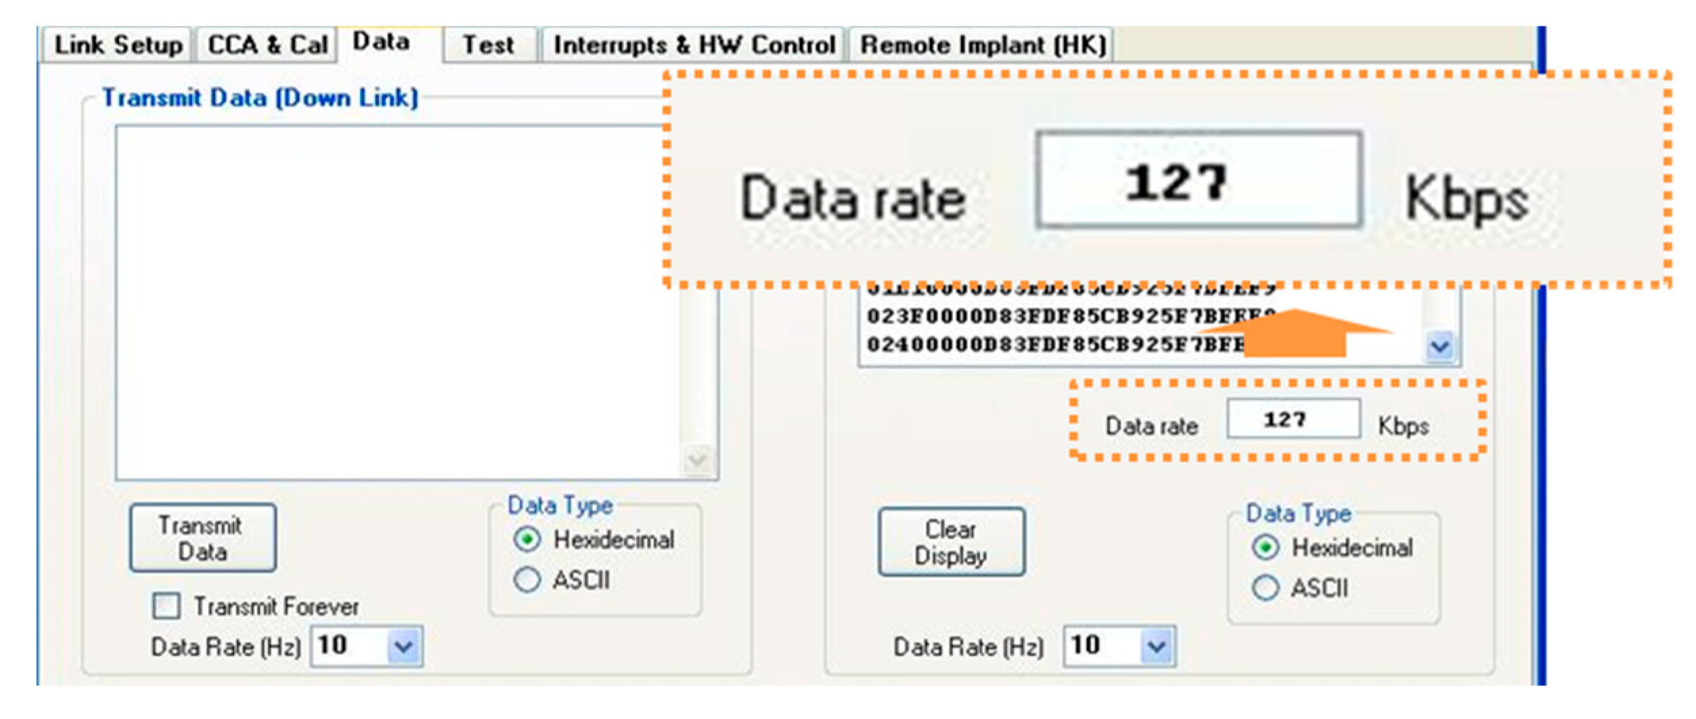The height and width of the screenshot is (719, 1696).
Task: Select Hexidecimal radio beside Clear Display
Action: 1266,548
